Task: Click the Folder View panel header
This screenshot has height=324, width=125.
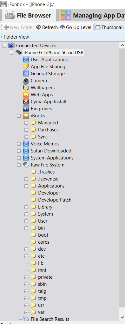Action: [62, 37]
